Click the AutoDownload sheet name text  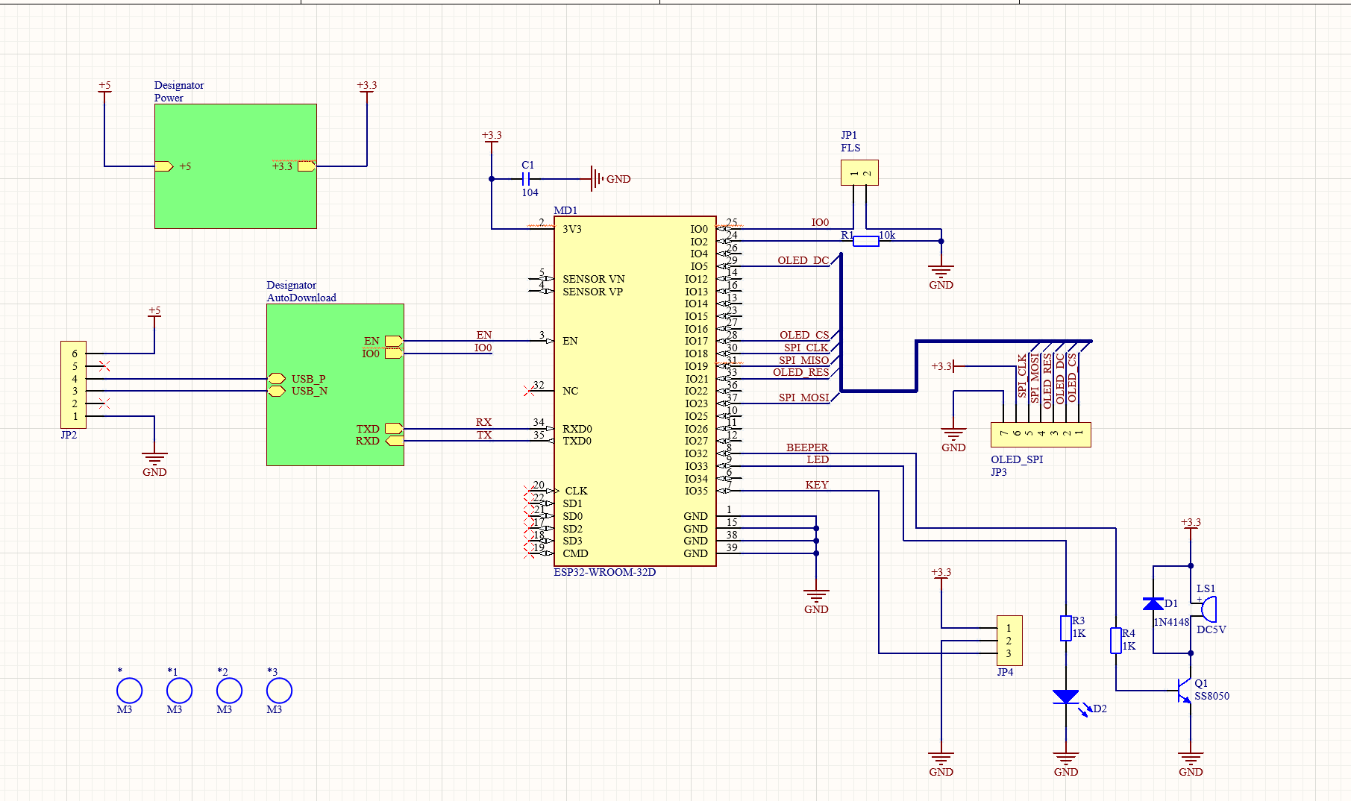[301, 298]
